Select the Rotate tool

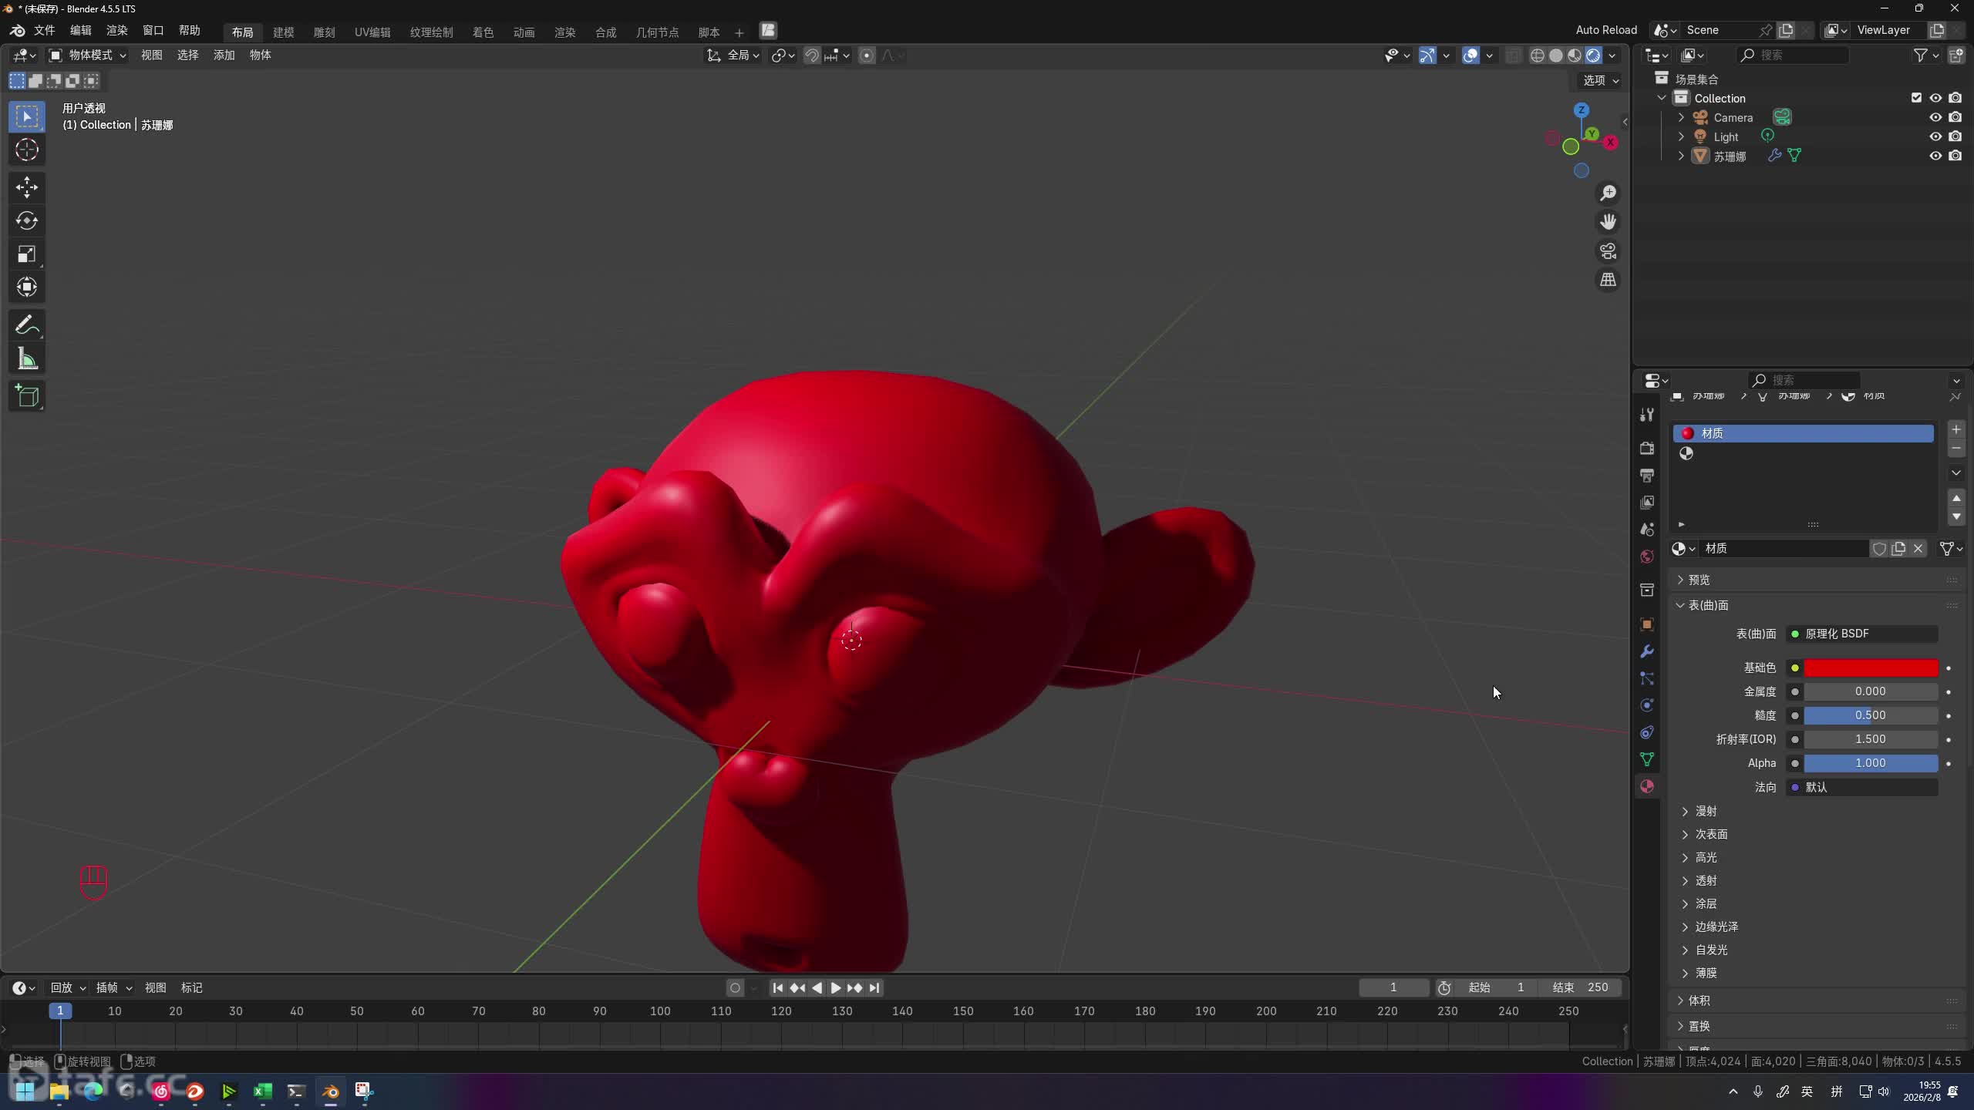point(27,221)
